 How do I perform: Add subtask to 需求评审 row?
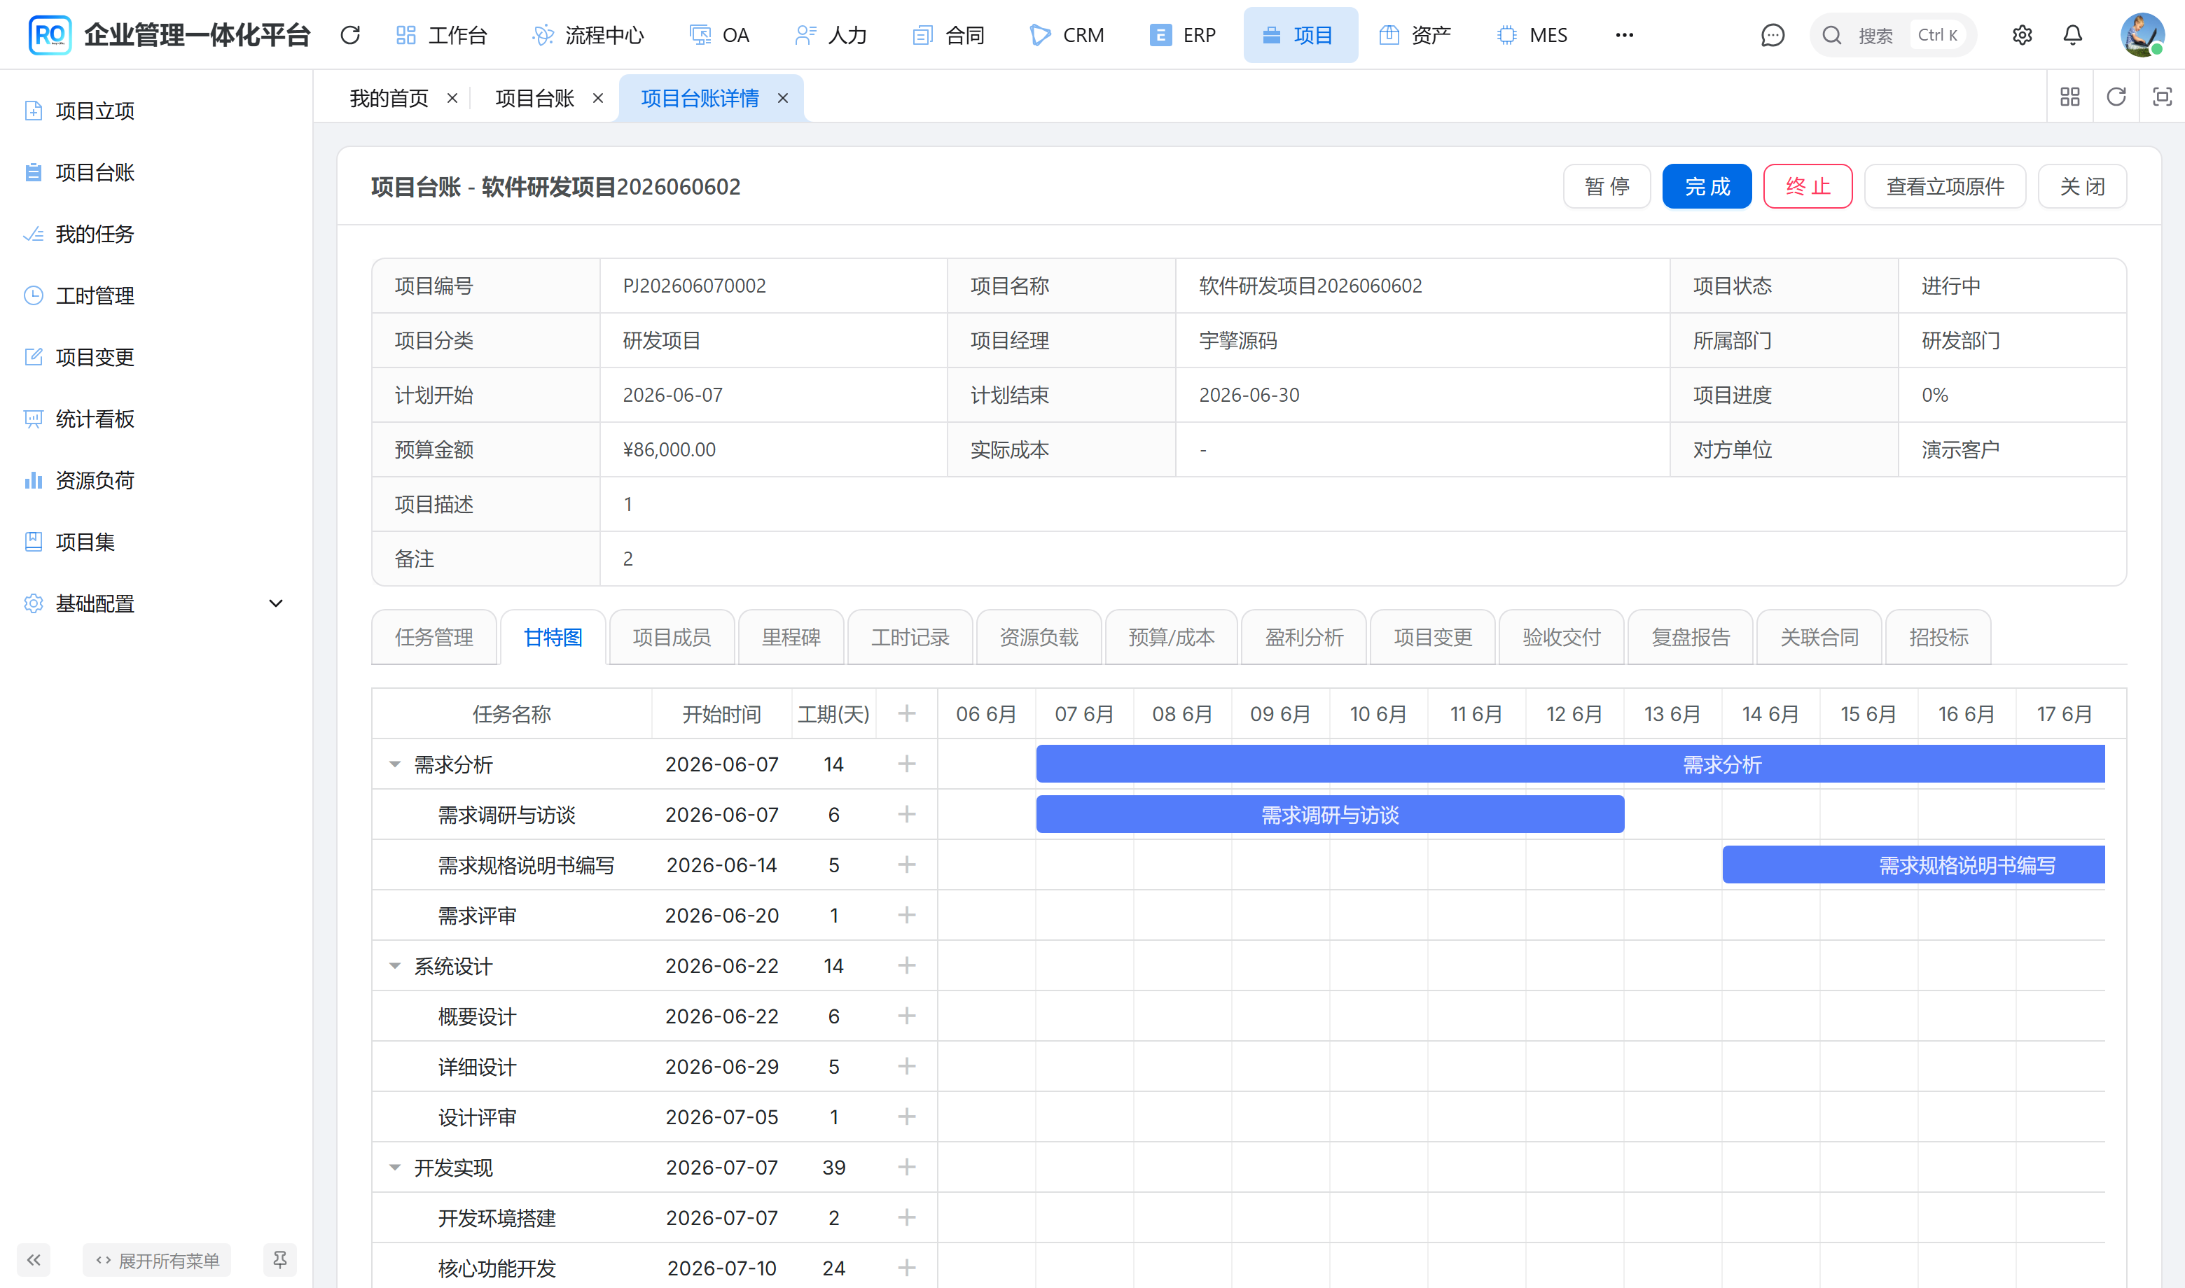(906, 915)
